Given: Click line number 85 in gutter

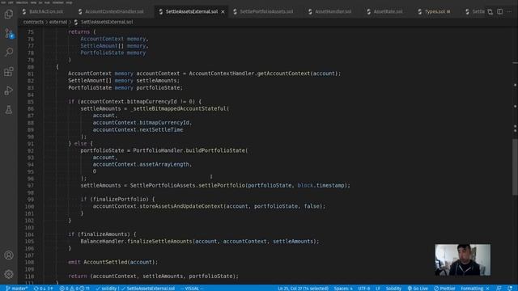Looking at the screenshot, I should click(31, 102).
